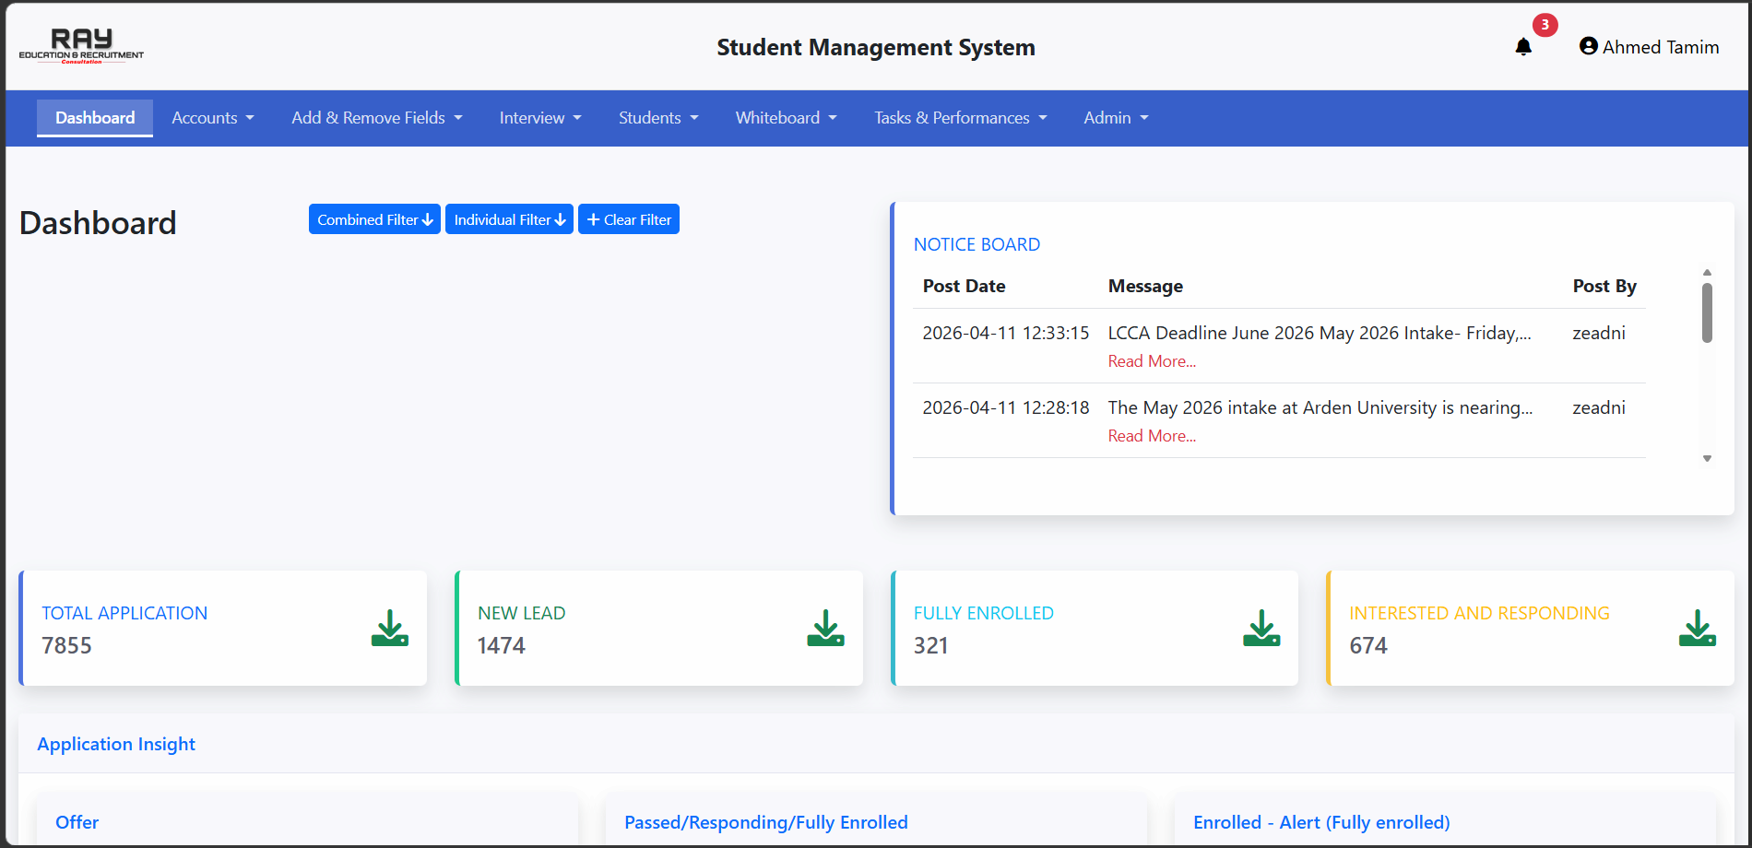Image resolution: width=1752 pixels, height=848 pixels.
Task: Expand the Add & Remove Fields menu
Action: coord(377,118)
